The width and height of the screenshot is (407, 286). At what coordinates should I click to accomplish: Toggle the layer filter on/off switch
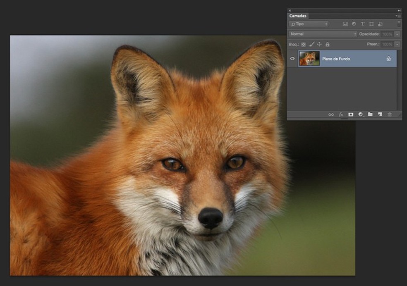399,24
